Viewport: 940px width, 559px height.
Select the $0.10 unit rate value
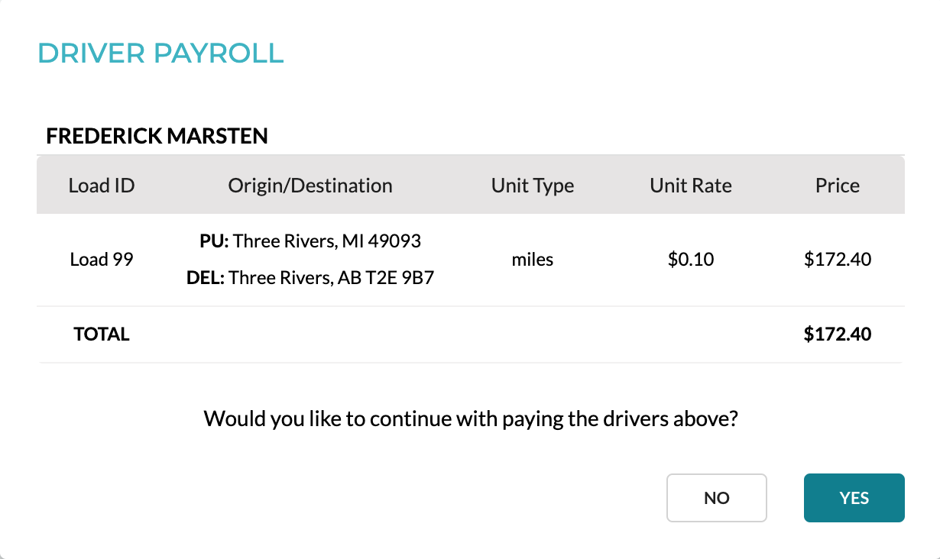pyautogui.click(x=690, y=259)
